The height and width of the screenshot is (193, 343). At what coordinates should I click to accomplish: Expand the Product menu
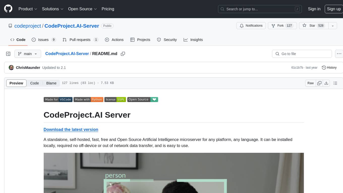[x=28, y=9]
